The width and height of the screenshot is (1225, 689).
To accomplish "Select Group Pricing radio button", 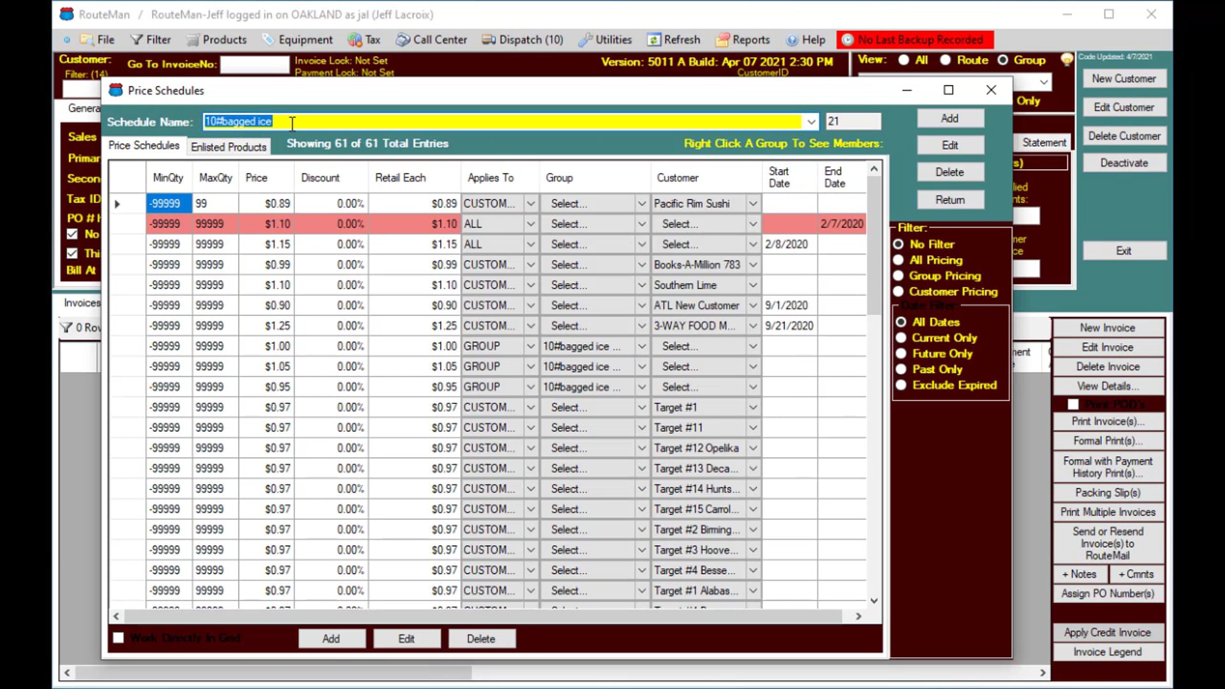I will click(898, 276).
